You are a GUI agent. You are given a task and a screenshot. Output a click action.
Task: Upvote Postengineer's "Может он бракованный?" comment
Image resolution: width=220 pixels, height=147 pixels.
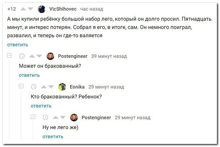[x=32, y=56]
